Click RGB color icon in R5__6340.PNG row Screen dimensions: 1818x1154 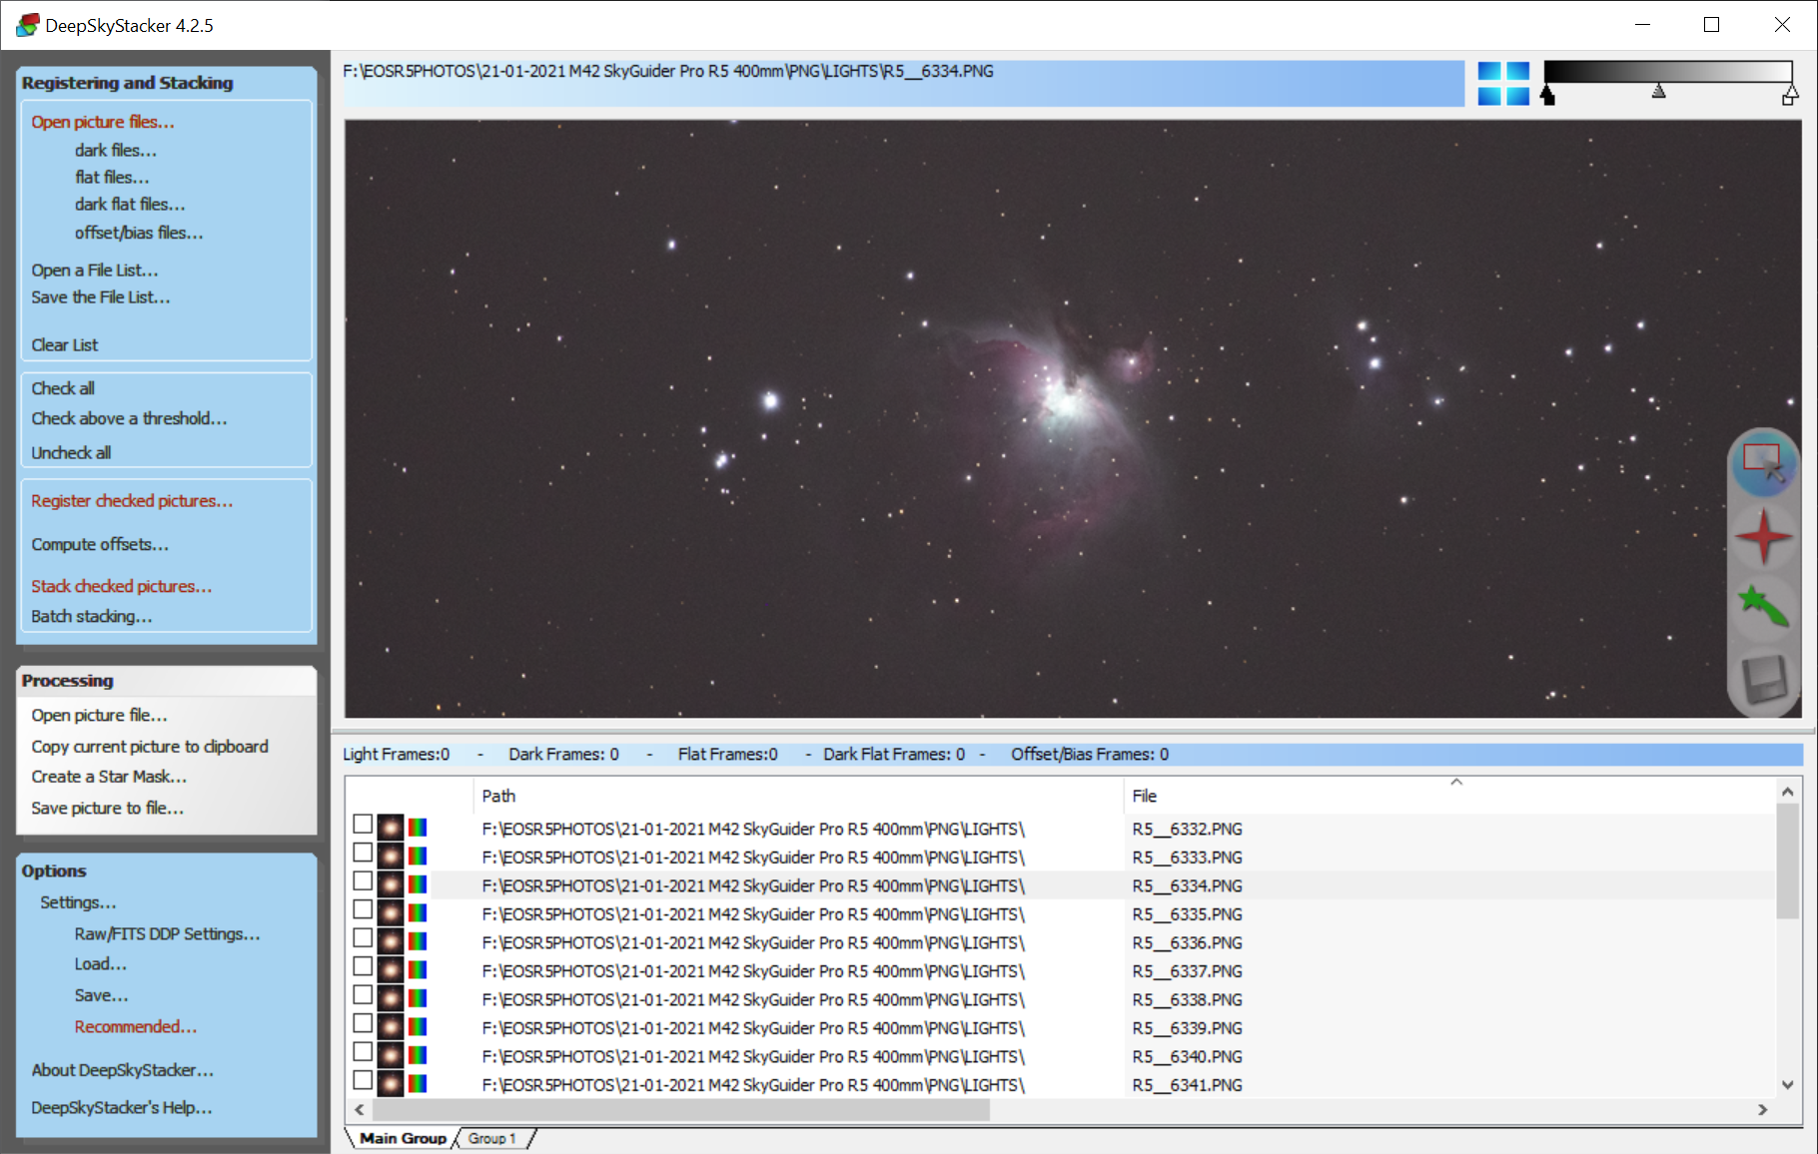[x=418, y=1055]
